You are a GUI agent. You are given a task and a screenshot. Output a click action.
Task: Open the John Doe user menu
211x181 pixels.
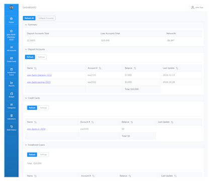[x=197, y=8]
